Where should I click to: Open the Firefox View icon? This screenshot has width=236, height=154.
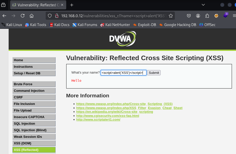coord(3,5)
